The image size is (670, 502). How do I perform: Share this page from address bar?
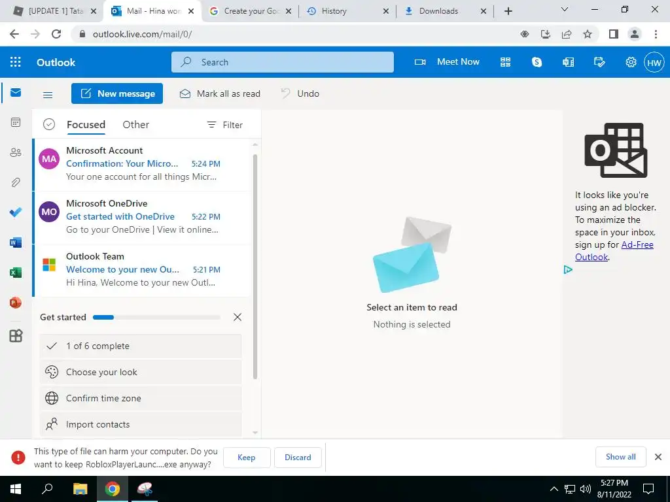(x=567, y=34)
